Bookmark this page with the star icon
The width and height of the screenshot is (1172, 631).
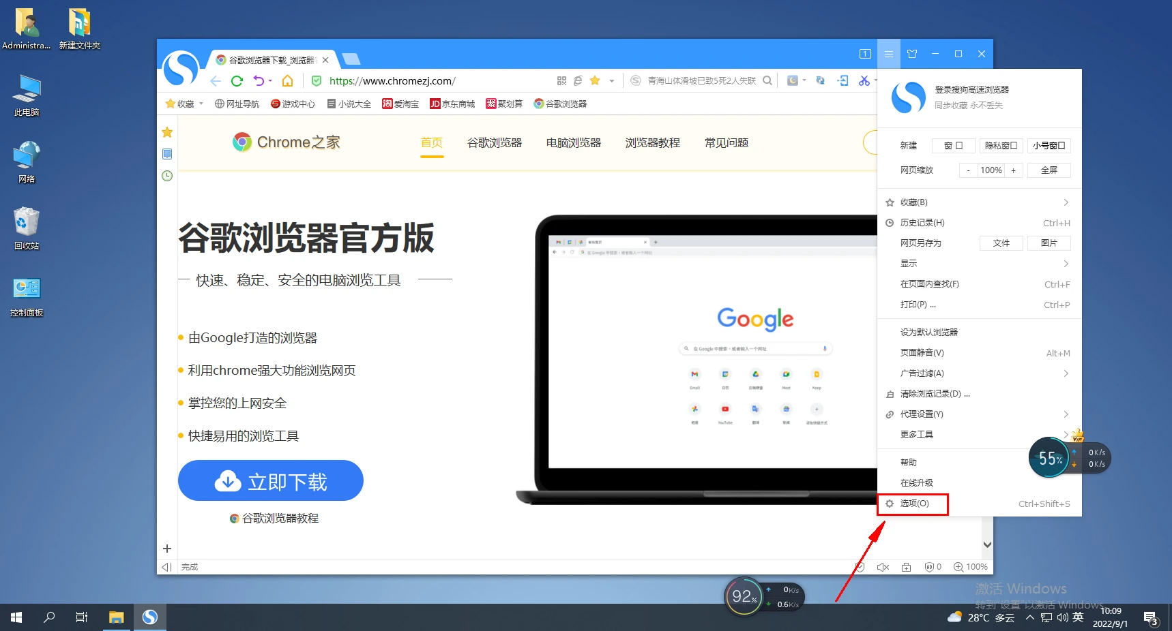coord(595,80)
